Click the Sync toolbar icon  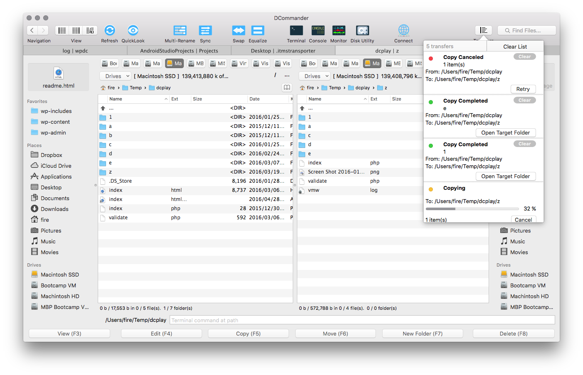[205, 30]
